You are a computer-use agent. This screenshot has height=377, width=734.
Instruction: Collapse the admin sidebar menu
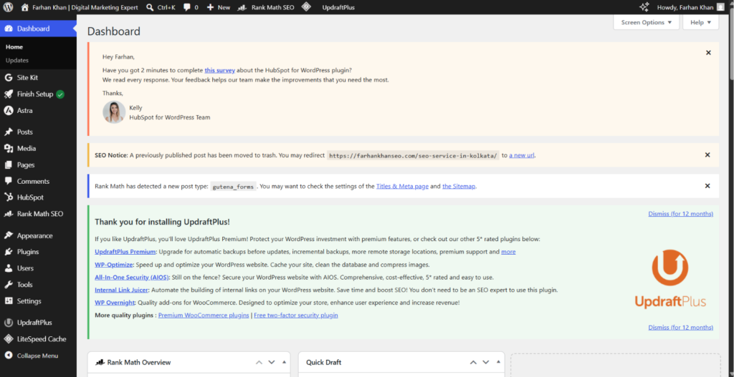[39, 356]
